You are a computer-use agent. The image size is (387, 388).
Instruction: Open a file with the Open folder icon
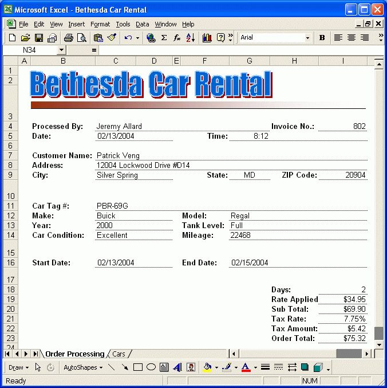tap(25, 38)
